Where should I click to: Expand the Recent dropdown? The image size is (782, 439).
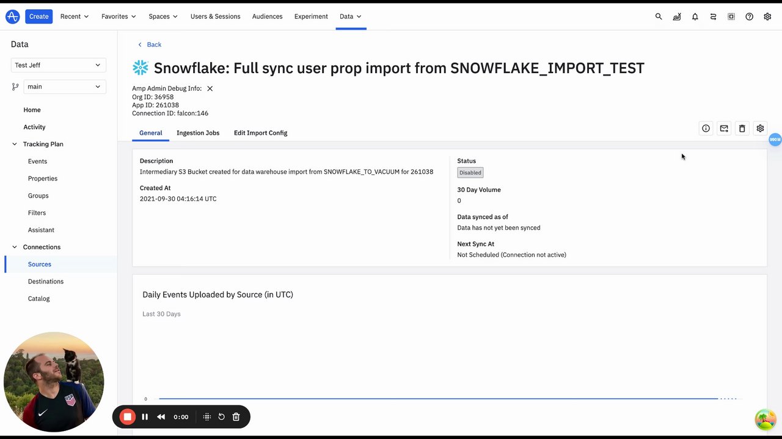pyautogui.click(x=74, y=16)
